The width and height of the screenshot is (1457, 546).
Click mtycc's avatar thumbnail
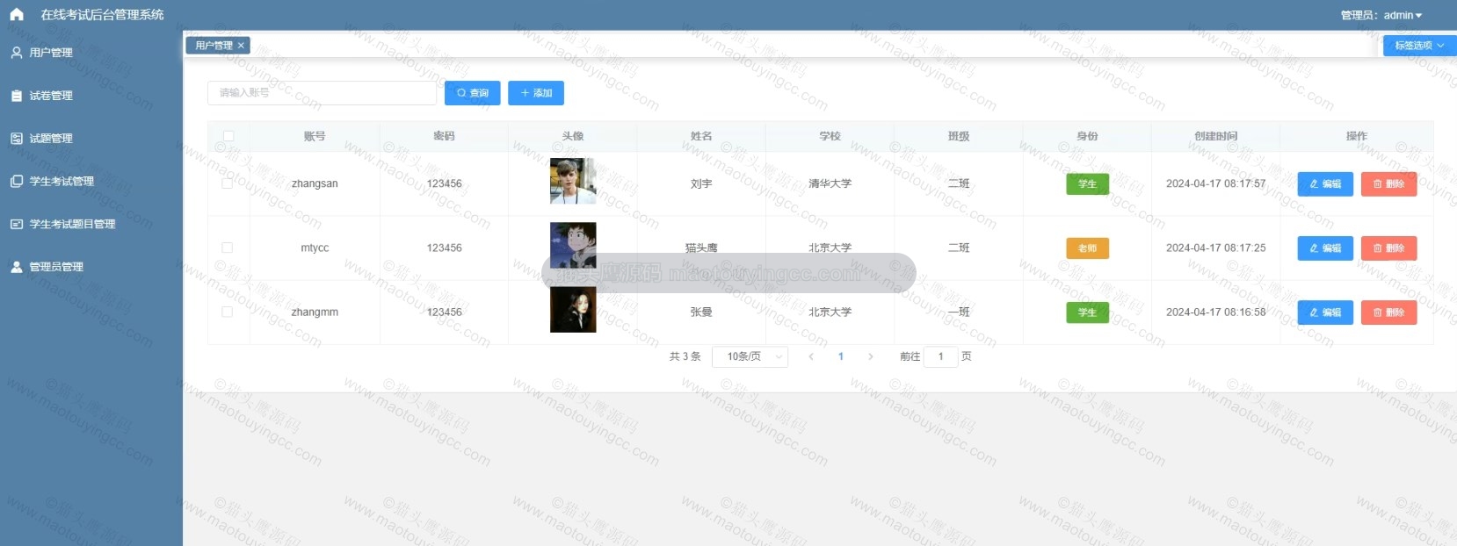tap(573, 245)
